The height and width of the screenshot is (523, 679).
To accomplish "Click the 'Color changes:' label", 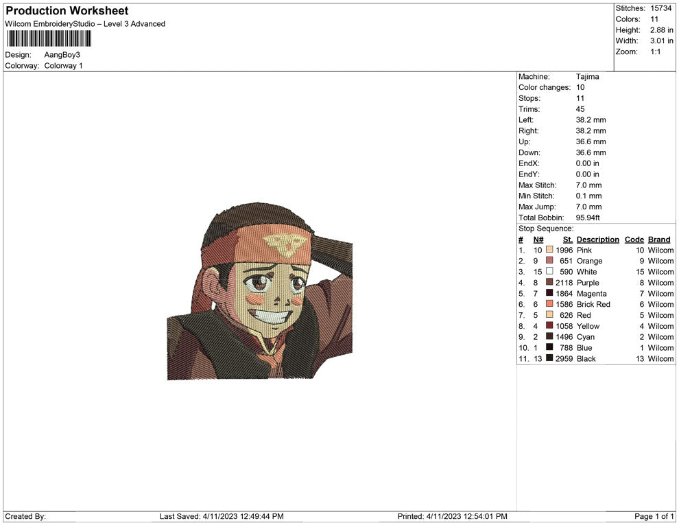I will 545,87.
